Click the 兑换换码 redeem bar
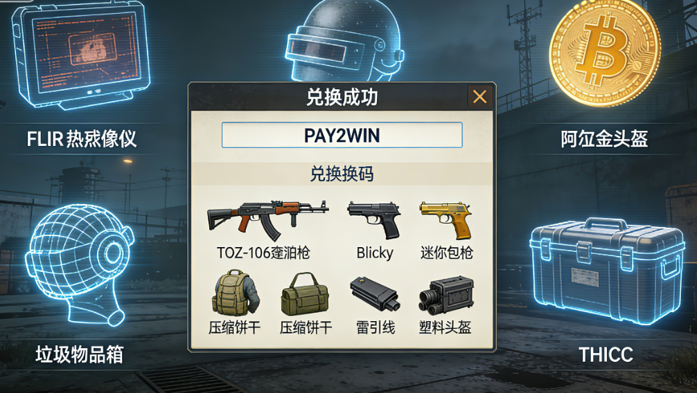697x393 pixels. pyautogui.click(x=342, y=174)
